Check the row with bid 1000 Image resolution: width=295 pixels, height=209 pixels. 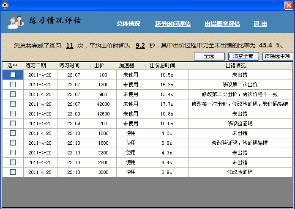click(x=13, y=133)
